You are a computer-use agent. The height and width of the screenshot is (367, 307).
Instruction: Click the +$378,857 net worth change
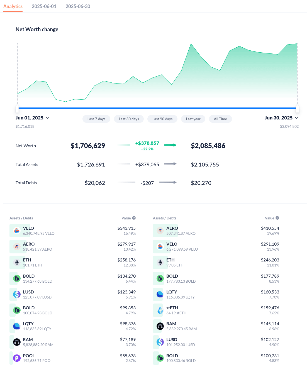point(147,143)
